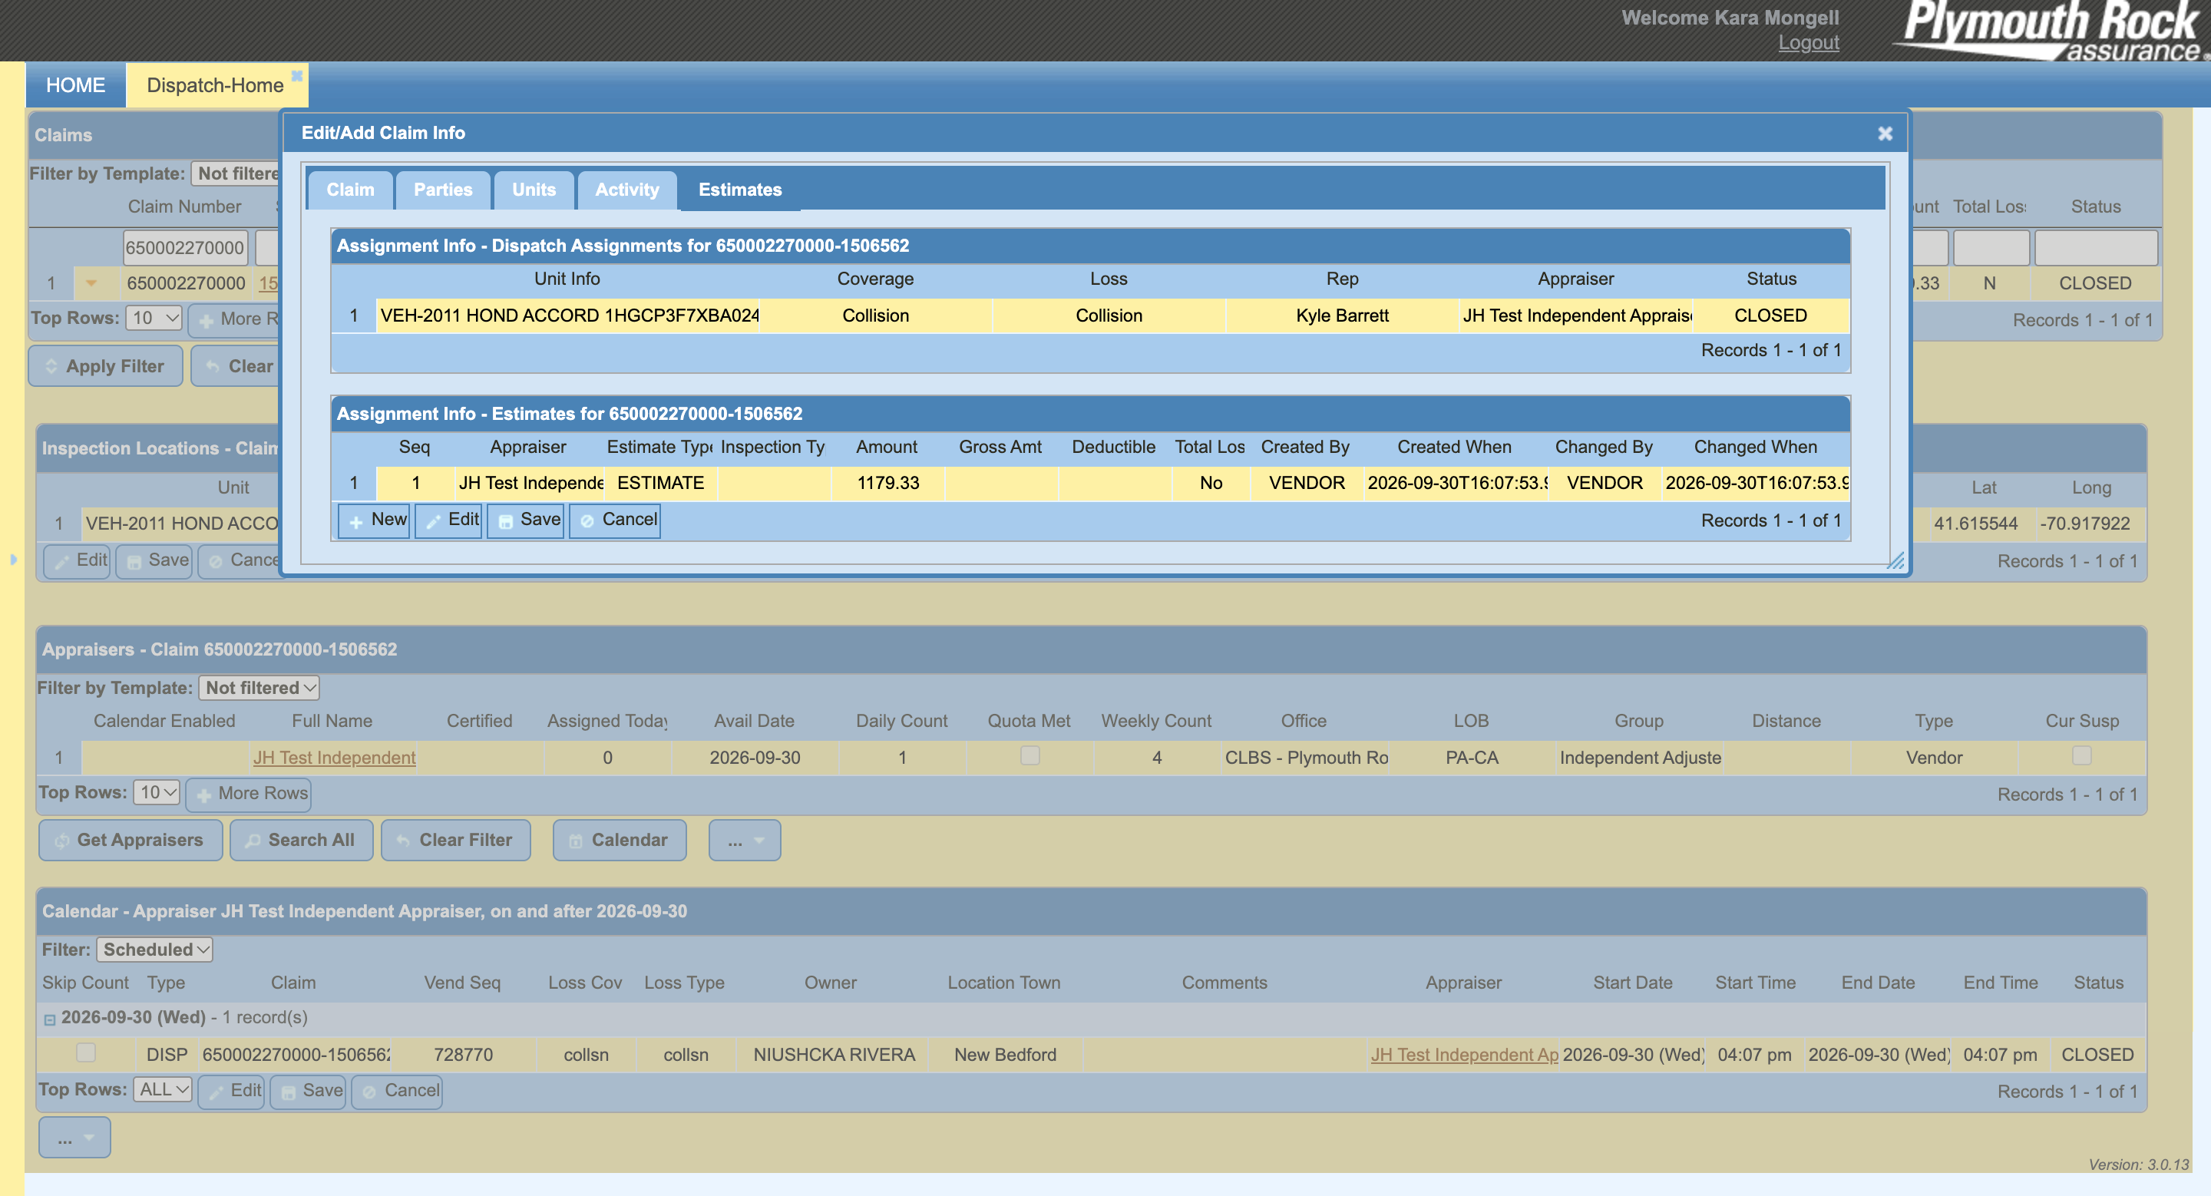
Task: Expand the collapsed left side panel arrow
Action: 13,560
